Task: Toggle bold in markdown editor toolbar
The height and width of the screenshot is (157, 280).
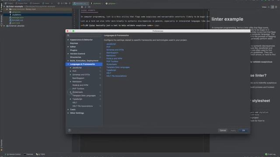Action: tap(82, 7)
